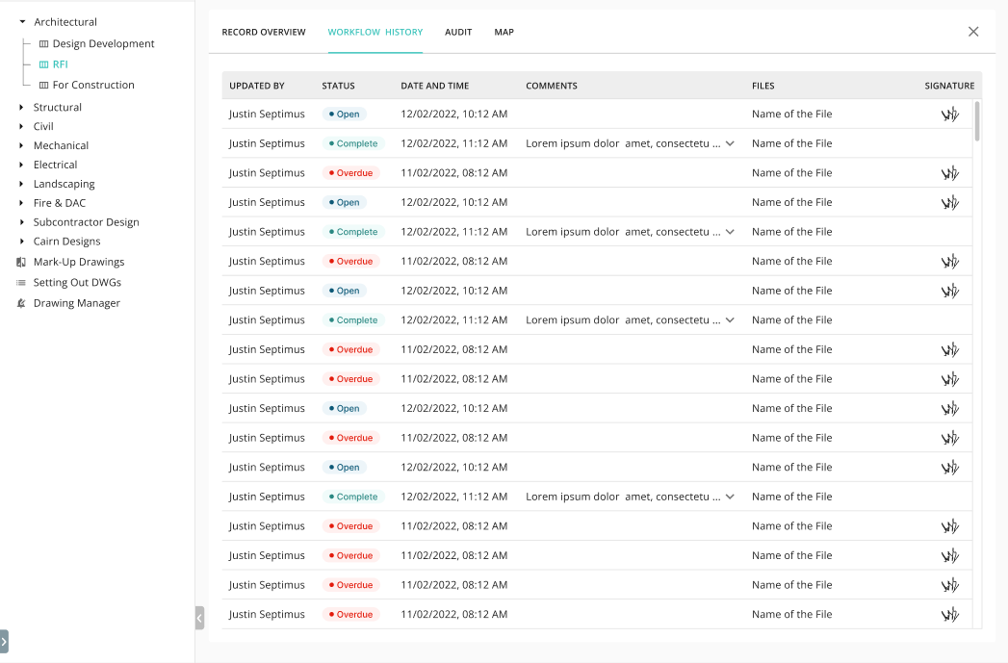Collapse the Architectural tree node
1008x663 pixels.
pos(22,22)
